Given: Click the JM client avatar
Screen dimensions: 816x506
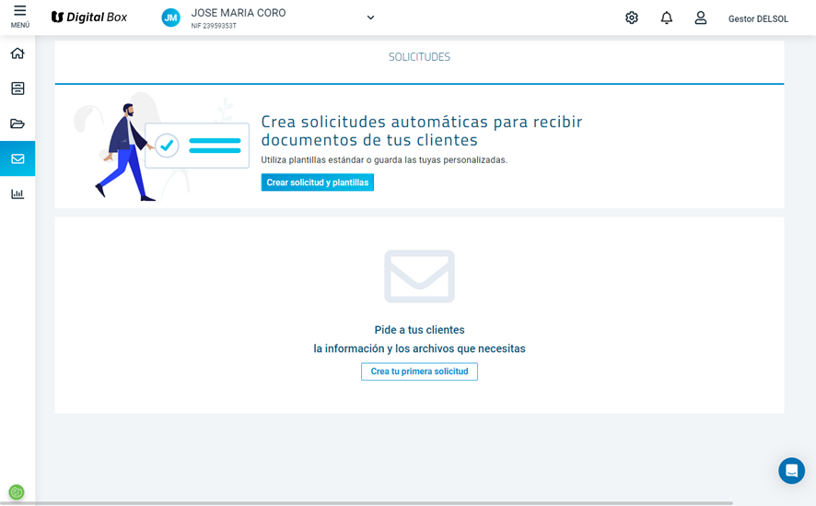Looking at the screenshot, I should [x=170, y=18].
